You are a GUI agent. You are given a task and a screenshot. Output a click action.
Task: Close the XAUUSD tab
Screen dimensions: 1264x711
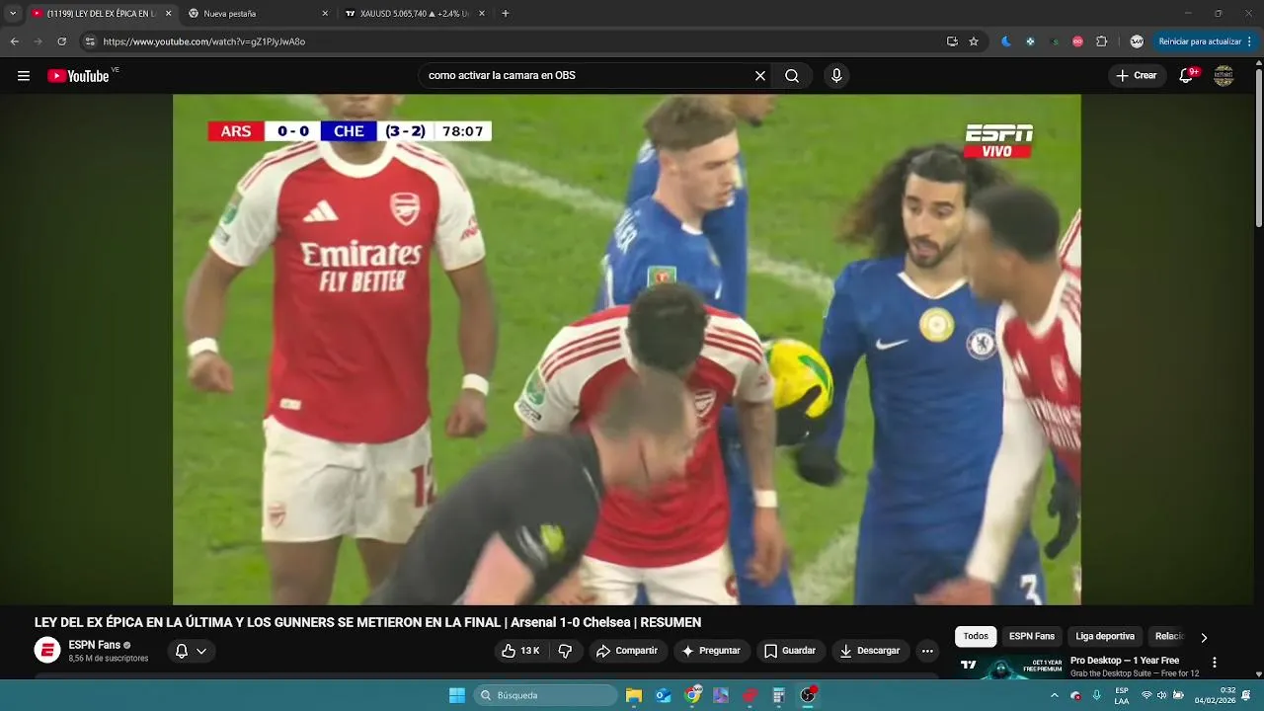482,14
